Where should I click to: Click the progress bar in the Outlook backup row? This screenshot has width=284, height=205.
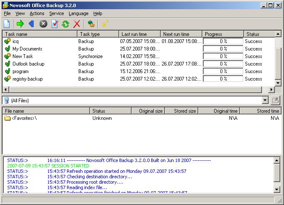223,64
